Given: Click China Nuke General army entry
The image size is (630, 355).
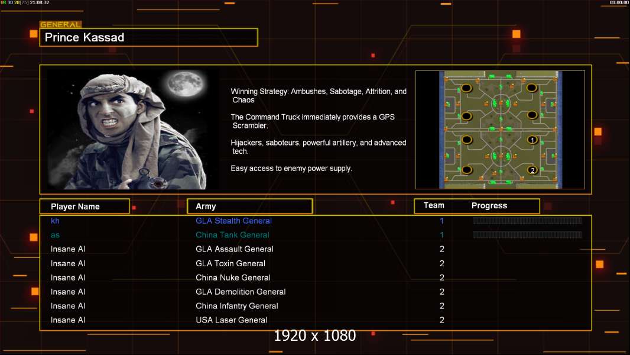Looking at the screenshot, I should coord(233,277).
